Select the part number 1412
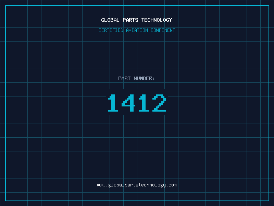Screen dimensions: 274x206 pyautogui.click(x=137, y=103)
